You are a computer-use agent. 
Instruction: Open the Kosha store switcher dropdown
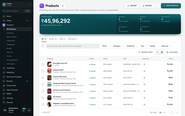coord(17,5)
